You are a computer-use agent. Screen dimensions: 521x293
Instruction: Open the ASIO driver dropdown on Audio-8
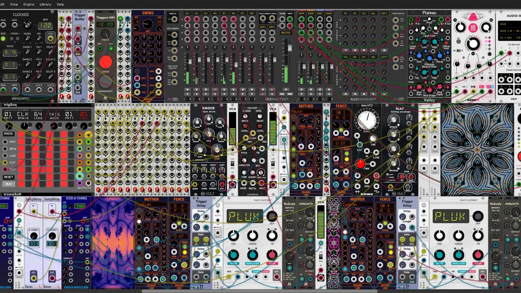[x=510, y=24]
